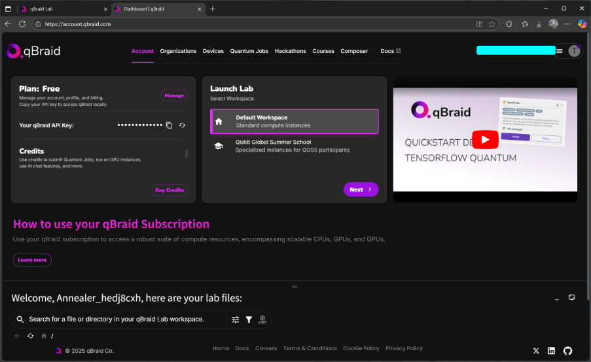Open split screen icon in address bar
591x362 pixels.
coord(479,24)
